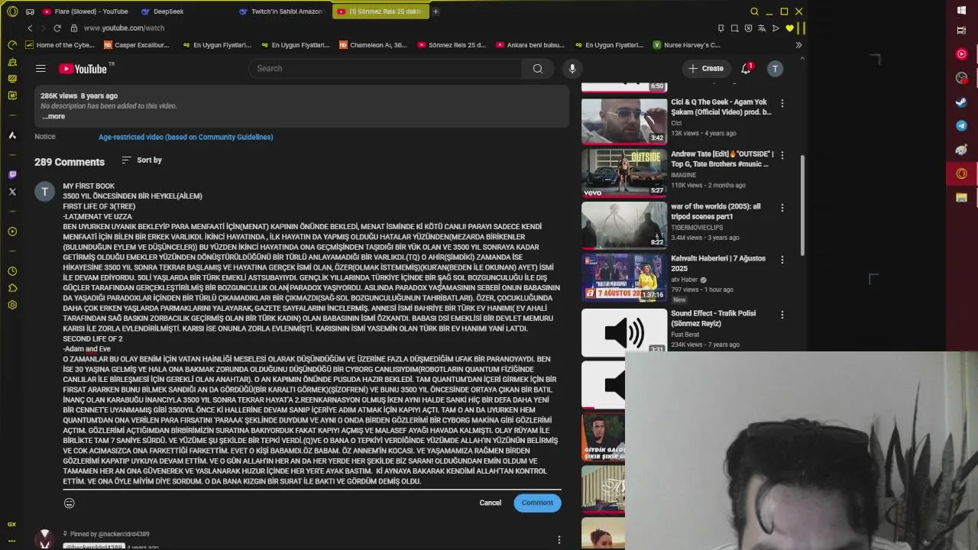This screenshot has height=550, width=978.
Task: Open options for Cici & Q The Geek video
Action: [x=782, y=103]
